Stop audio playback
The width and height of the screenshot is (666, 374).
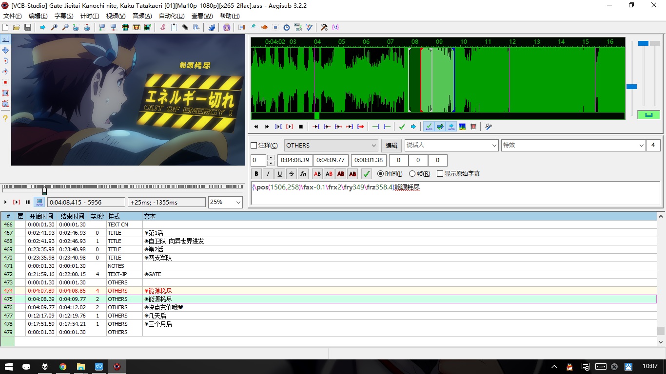[301, 127]
